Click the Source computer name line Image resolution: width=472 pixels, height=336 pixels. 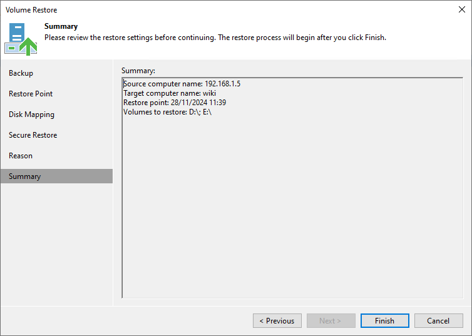click(x=182, y=84)
